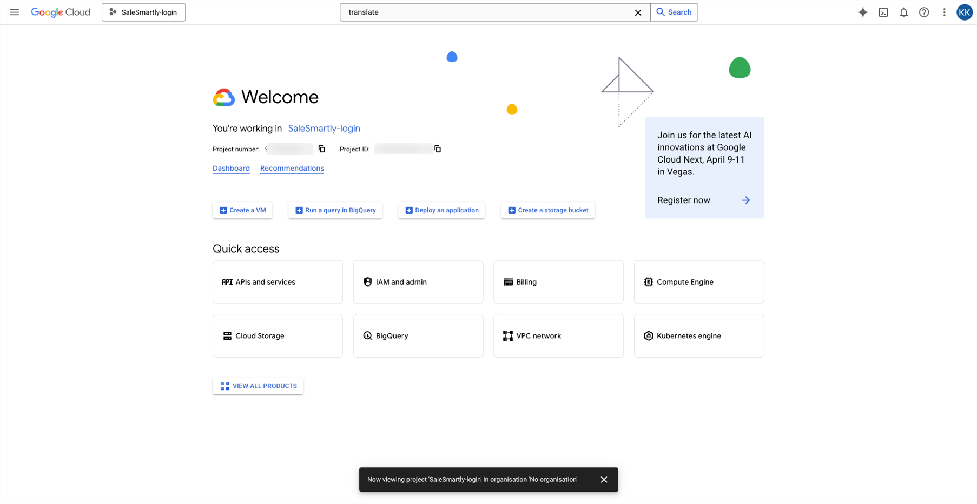Expand the three-dot settings menu
The height and width of the screenshot is (504, 977).
[x=944, y=12]
